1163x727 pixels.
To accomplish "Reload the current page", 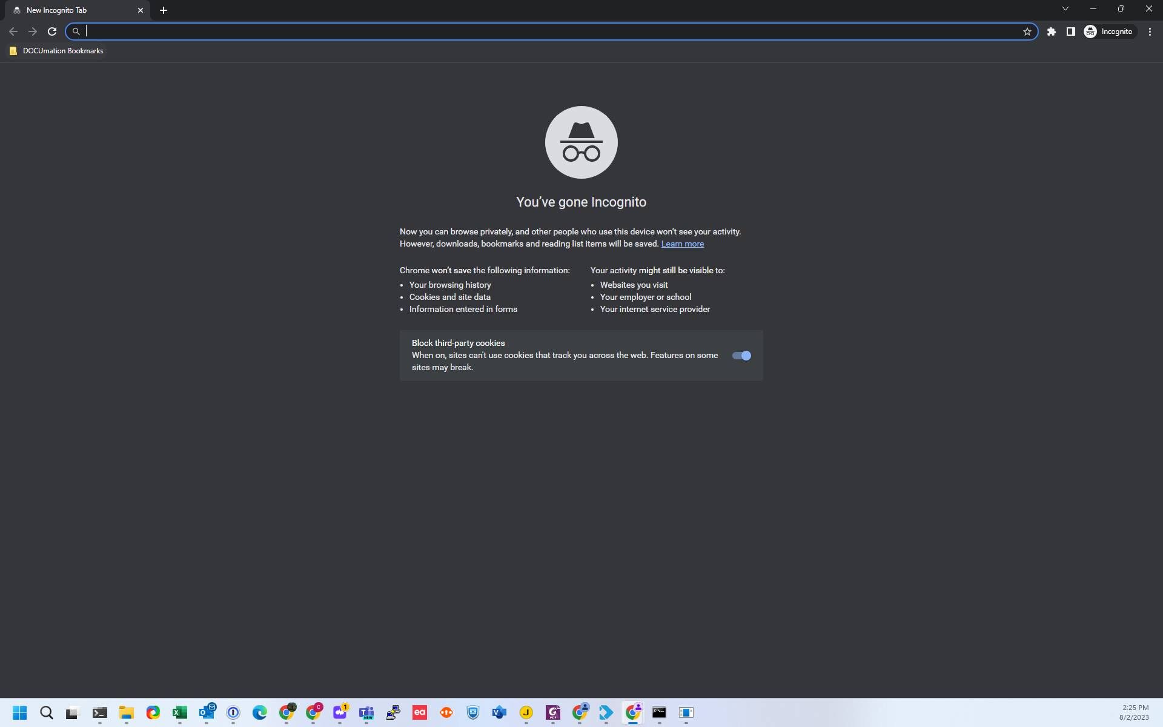I will click(x=51, y=32).
